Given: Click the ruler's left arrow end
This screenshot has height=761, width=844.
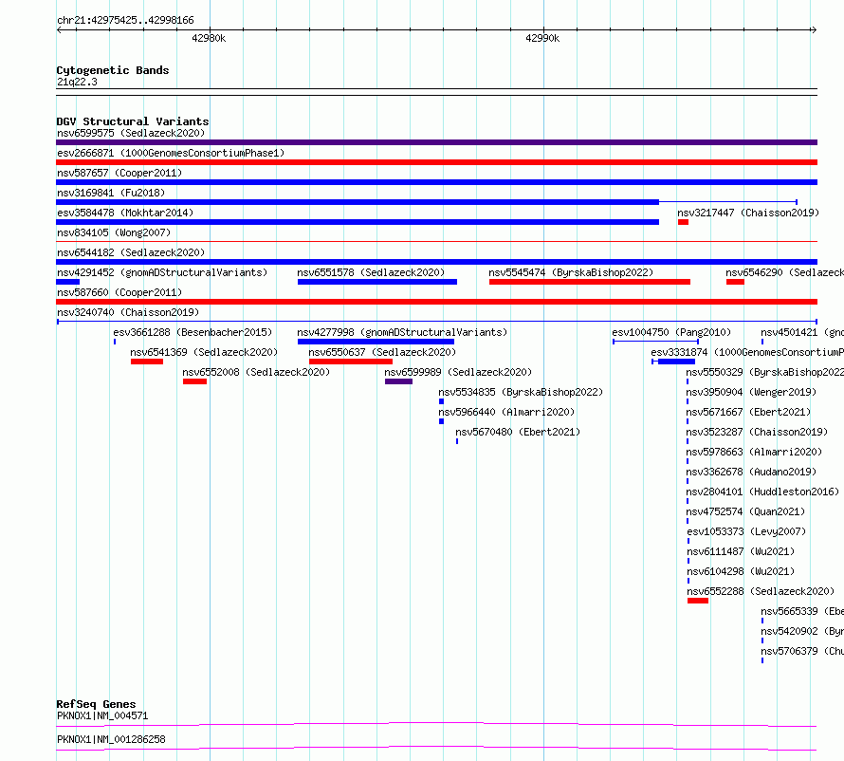Looking at the screenshot, I should [59, 30].
